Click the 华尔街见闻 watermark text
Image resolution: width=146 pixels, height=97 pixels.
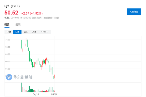[23, 77]
